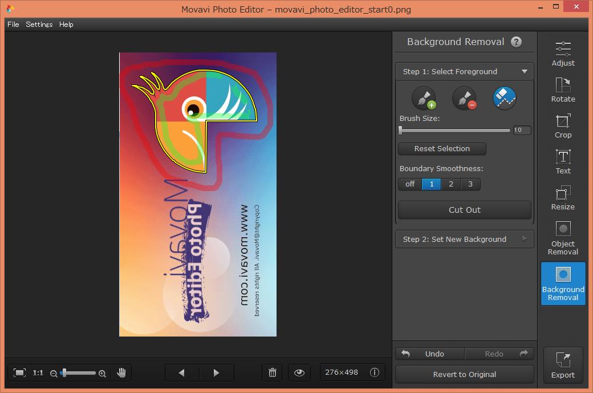This screenshot has width=593, height=393.
Task: Click the trash delete image icon
Action: pos(273,372)
